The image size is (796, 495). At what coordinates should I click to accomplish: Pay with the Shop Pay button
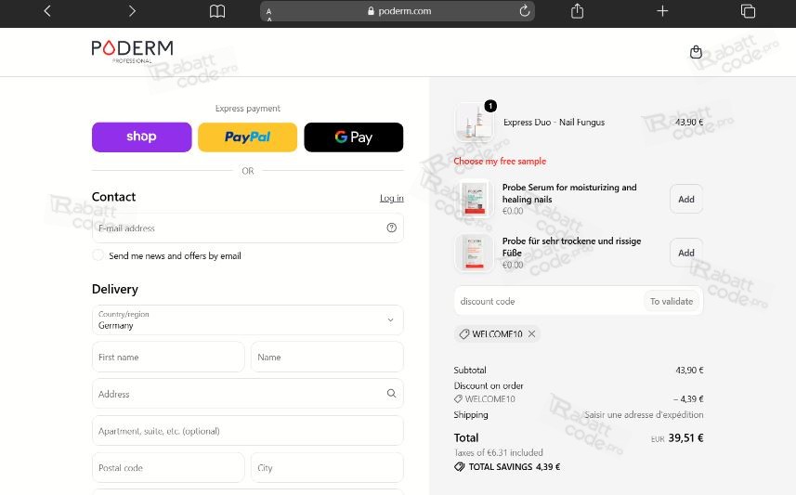(141, 137)
